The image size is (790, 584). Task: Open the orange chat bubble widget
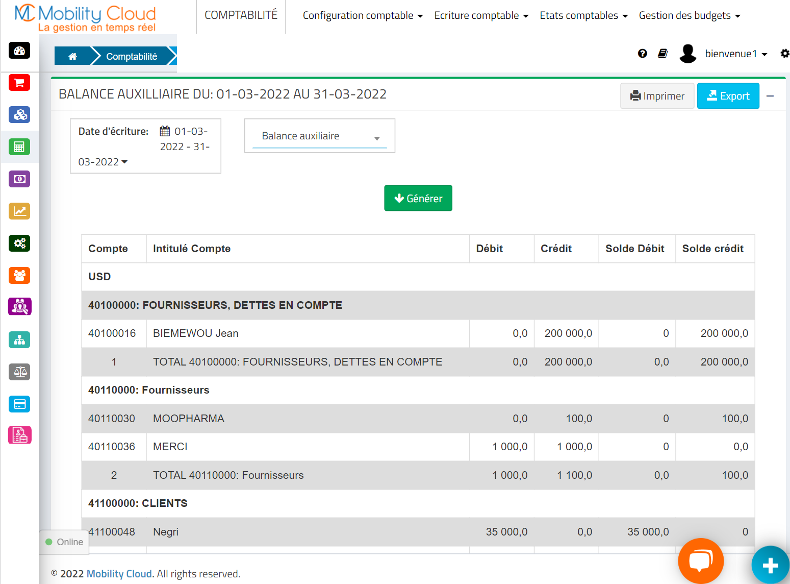pos(700,561)
